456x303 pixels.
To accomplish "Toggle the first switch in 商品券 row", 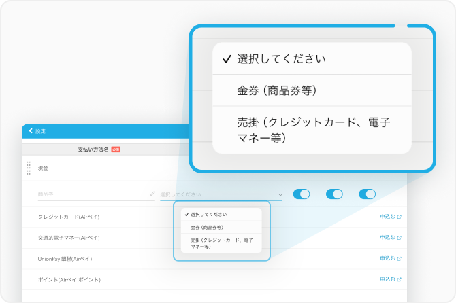I will (x=302, y=194).
